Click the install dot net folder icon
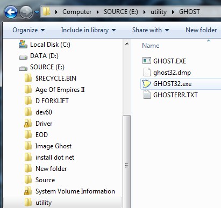Image resolution: width=221 pixels, height=208 pixels. (28, 157)
